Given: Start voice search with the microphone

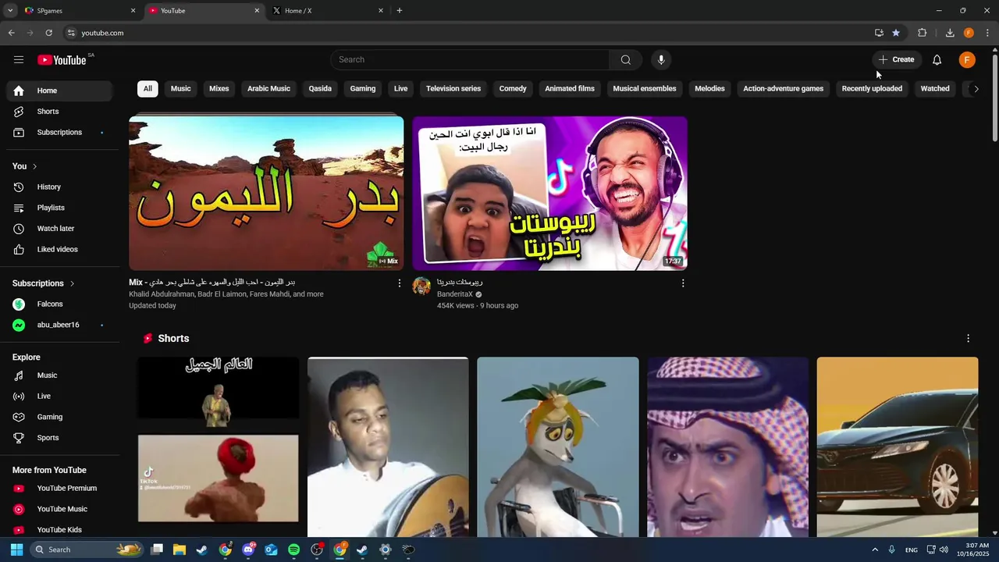Looking at the screenshot, I should pos(661,60).
